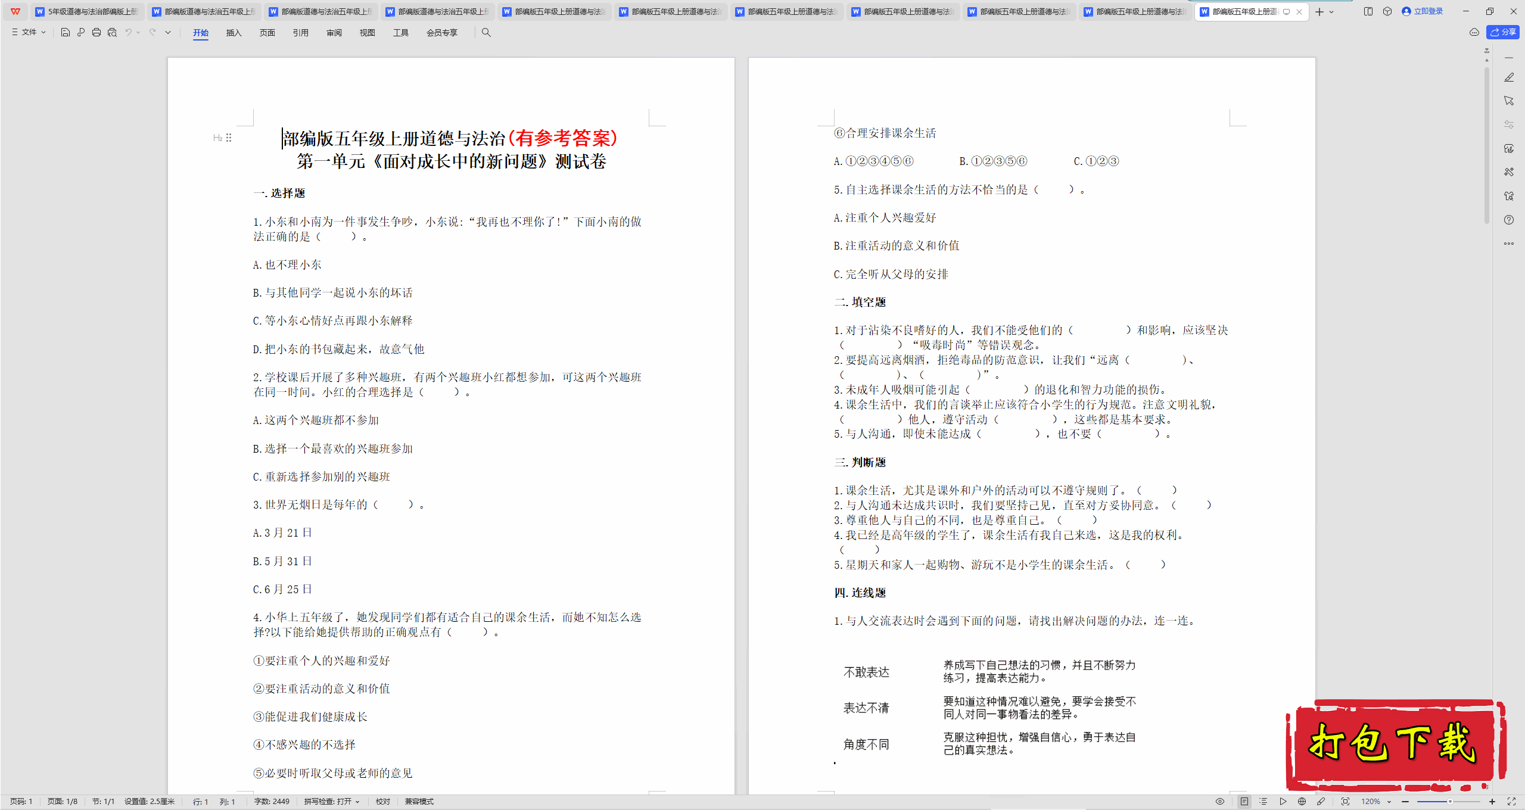Screen dimensions: 1525x810
Task: Click the properties sliders icon in right sidebar
Action: click(x=1509, y=124)
